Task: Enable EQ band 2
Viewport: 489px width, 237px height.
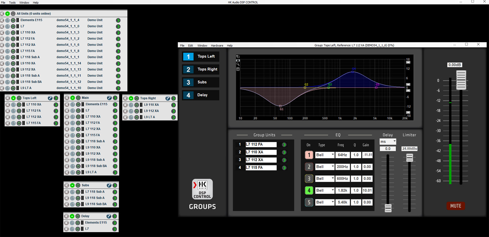Action: point(309,167)
